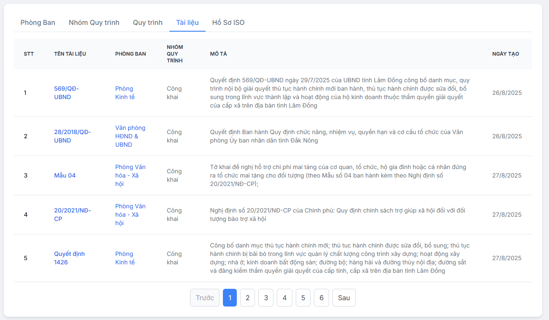Click date 27/8/2025 in the Mẫu 04 row
This screenshot has height=320, width=549.
(507, 175)
